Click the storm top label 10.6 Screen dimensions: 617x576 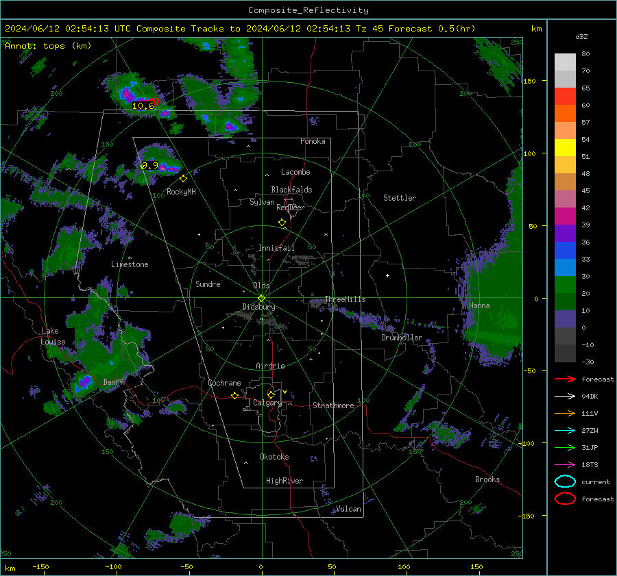(x=143, y=105)
